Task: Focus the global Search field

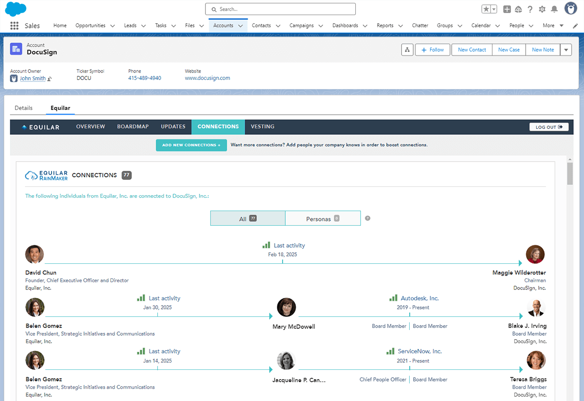Action: click(280, 9)
